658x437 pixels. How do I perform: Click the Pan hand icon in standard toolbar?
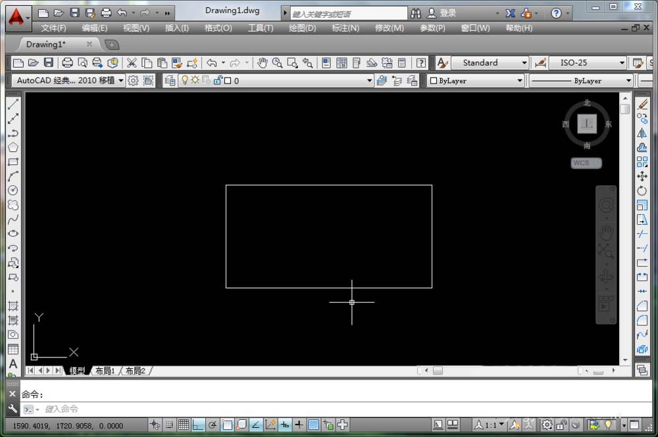tap(263, 63)
